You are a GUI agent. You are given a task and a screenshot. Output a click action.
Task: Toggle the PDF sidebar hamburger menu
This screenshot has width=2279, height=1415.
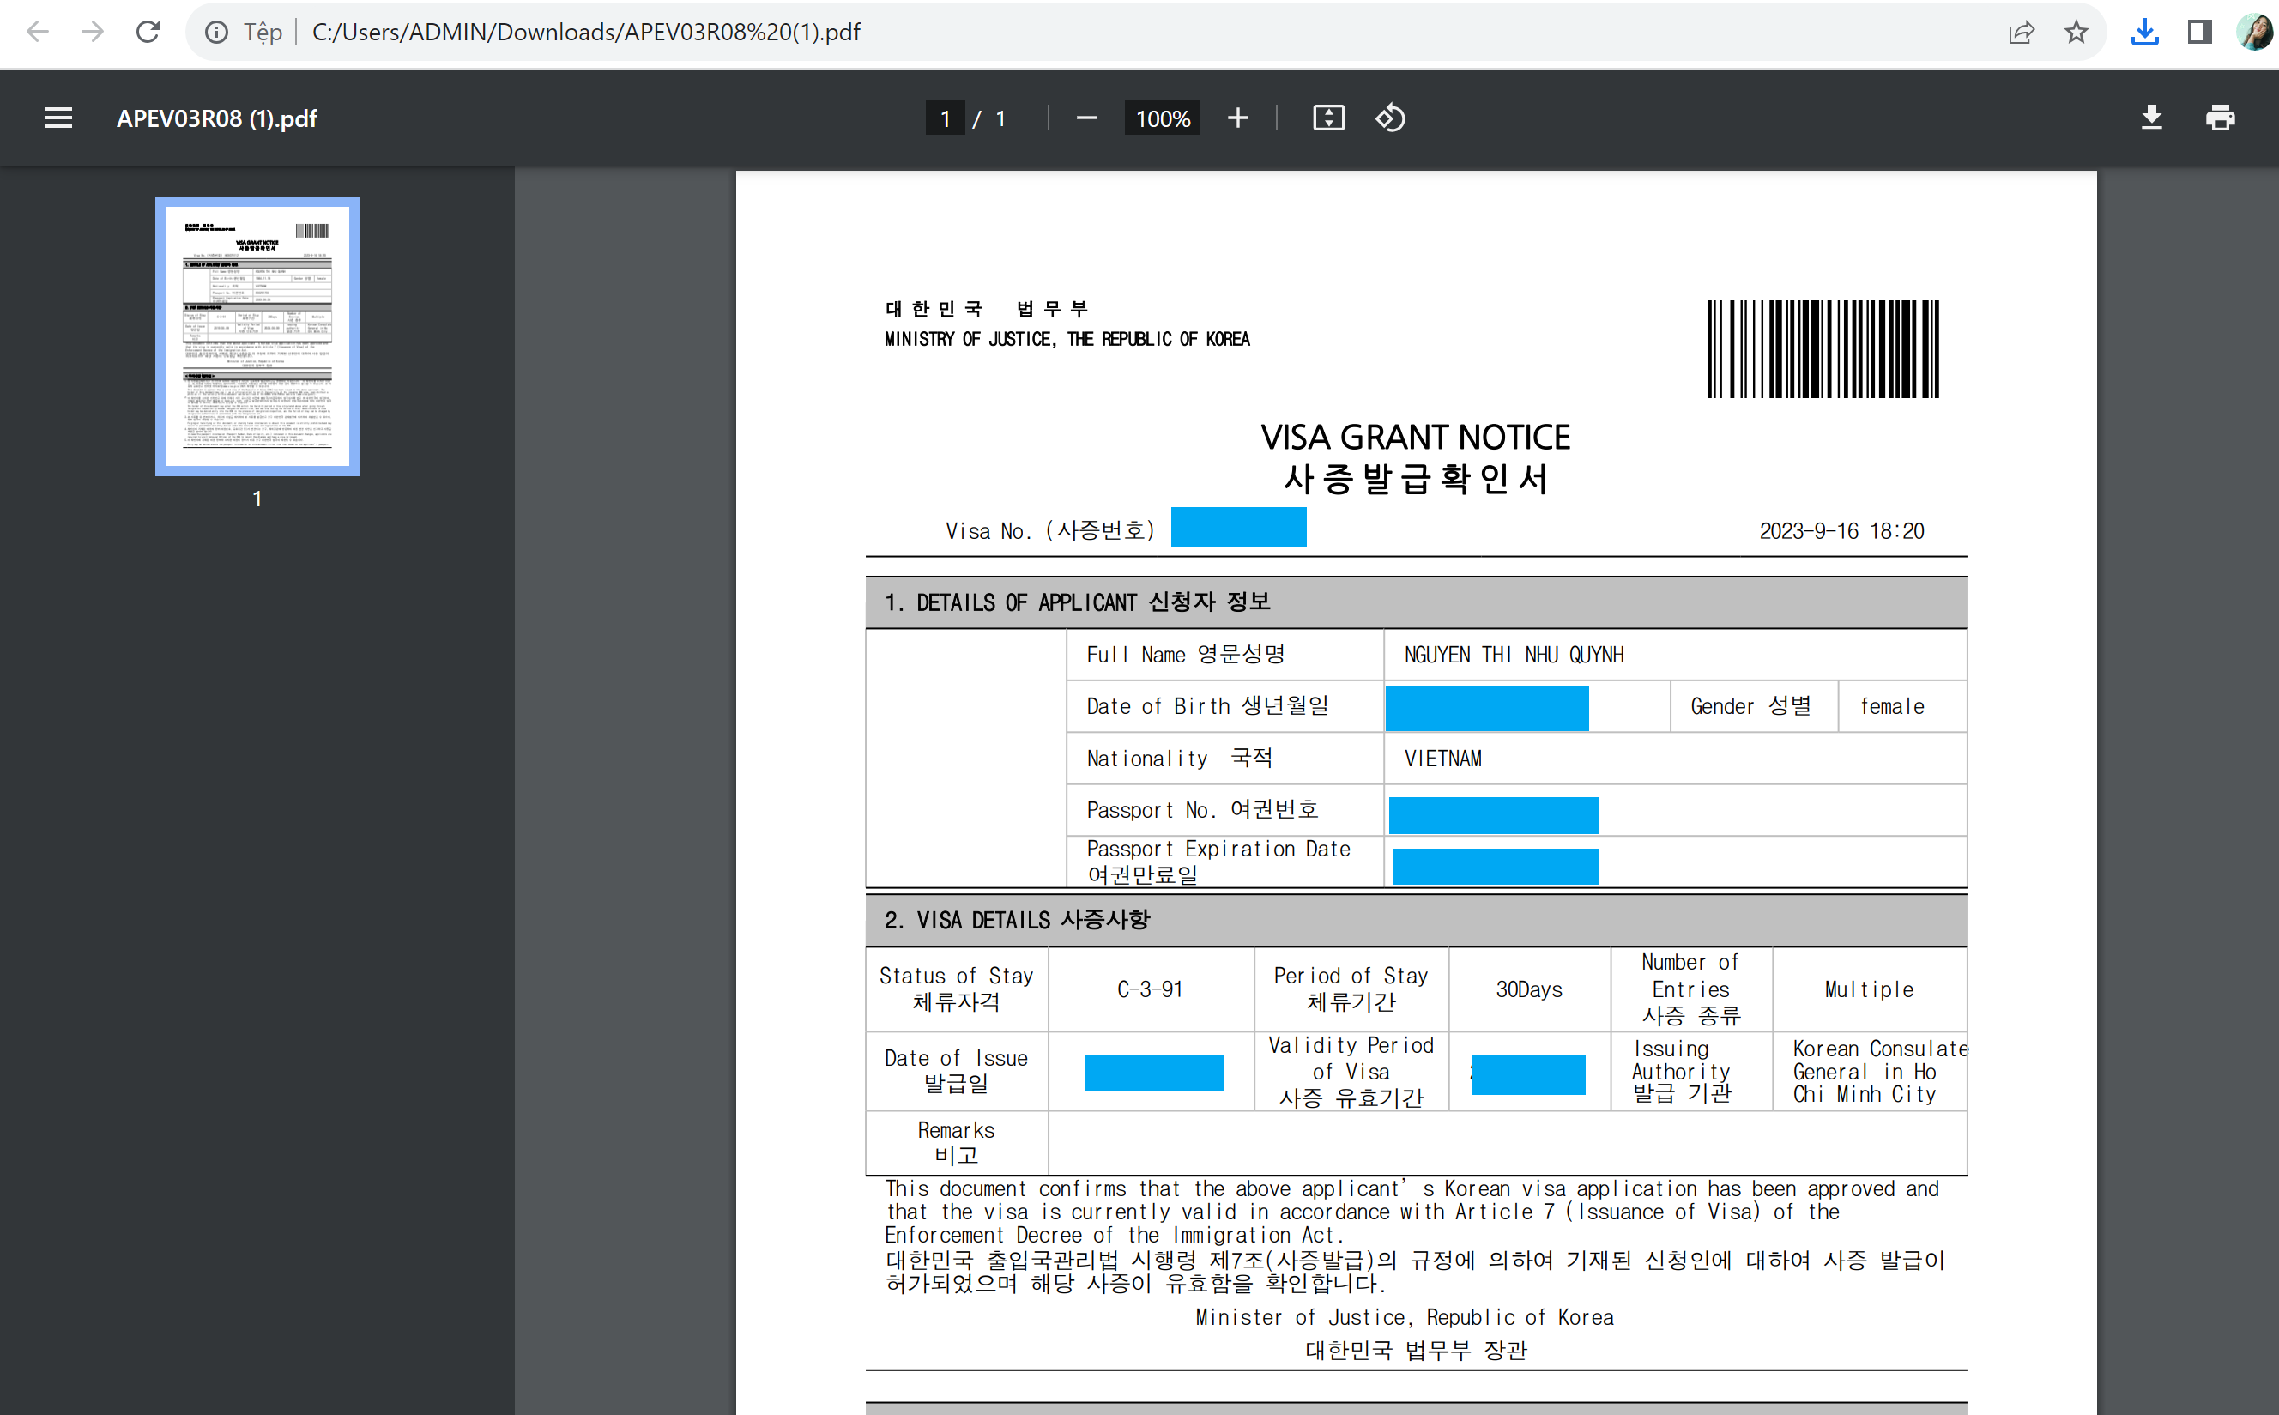click(58, 118)
